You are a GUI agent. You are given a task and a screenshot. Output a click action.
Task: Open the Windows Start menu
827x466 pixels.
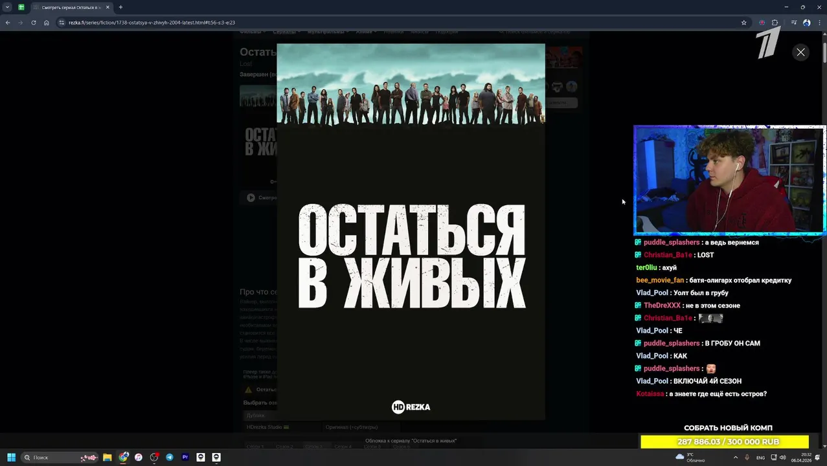11,458
